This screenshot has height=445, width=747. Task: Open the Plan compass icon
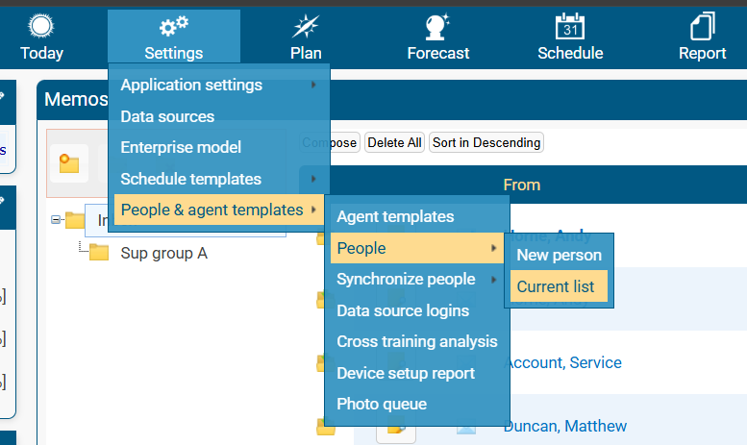[306, 26]
